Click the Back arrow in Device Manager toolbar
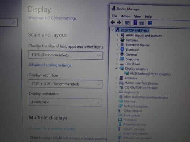The width and height of the screenshot is (190, 142). 113,22
